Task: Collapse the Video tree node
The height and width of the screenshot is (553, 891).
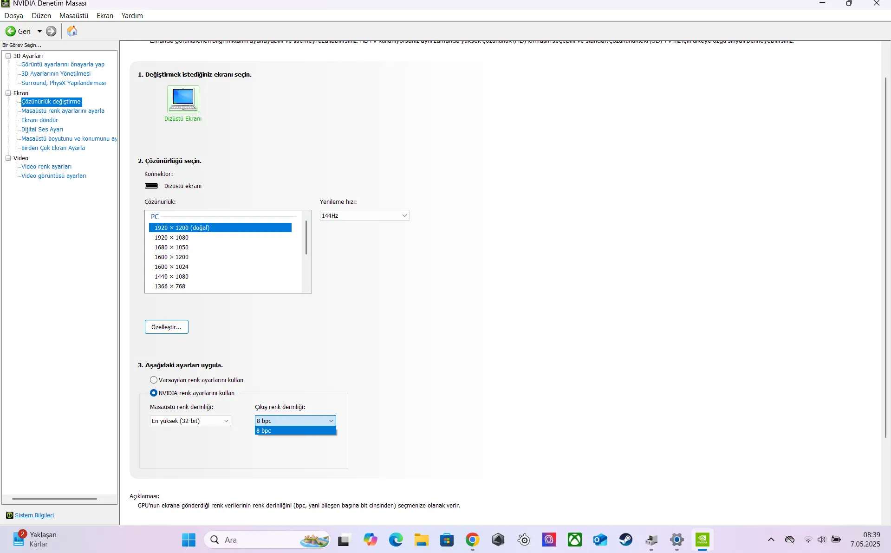Action: [8, 158]
